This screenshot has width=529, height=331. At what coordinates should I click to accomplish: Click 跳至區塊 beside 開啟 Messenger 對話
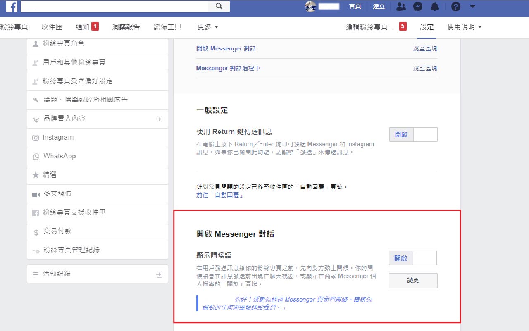425,49
